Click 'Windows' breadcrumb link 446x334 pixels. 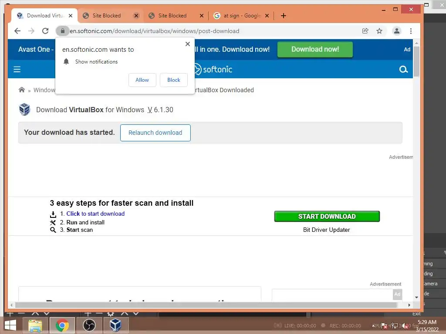point(44,90)
